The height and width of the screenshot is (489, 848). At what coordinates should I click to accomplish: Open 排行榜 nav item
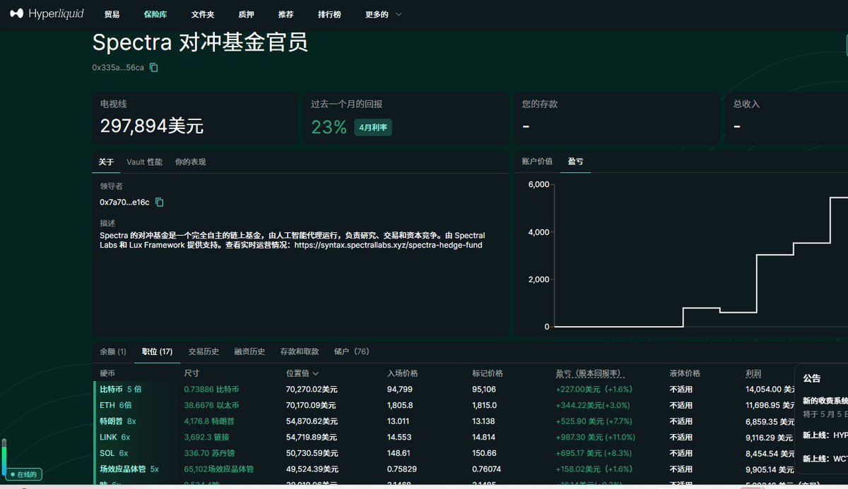pyautogui.click(x=329, y=14)
